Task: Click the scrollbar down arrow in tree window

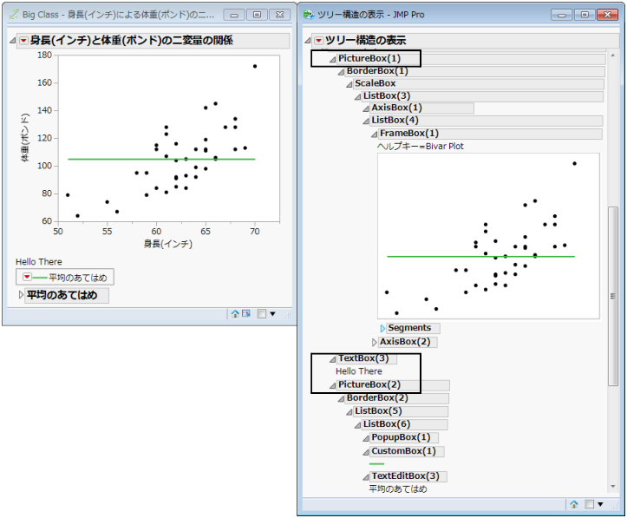Action: [x=612, y=487]
